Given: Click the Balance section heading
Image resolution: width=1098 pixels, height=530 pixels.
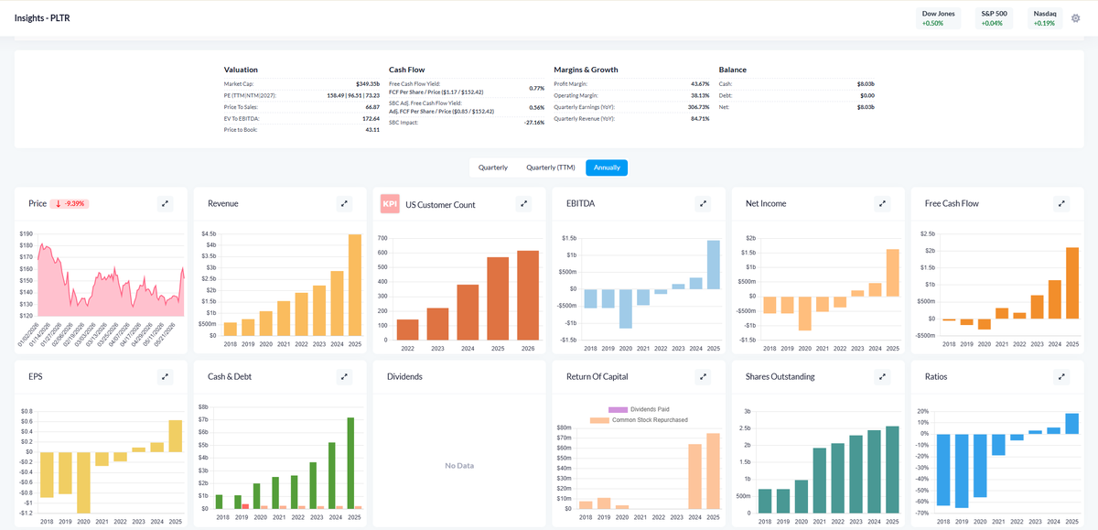Looking at the screenshot, I should click(733, 70).
